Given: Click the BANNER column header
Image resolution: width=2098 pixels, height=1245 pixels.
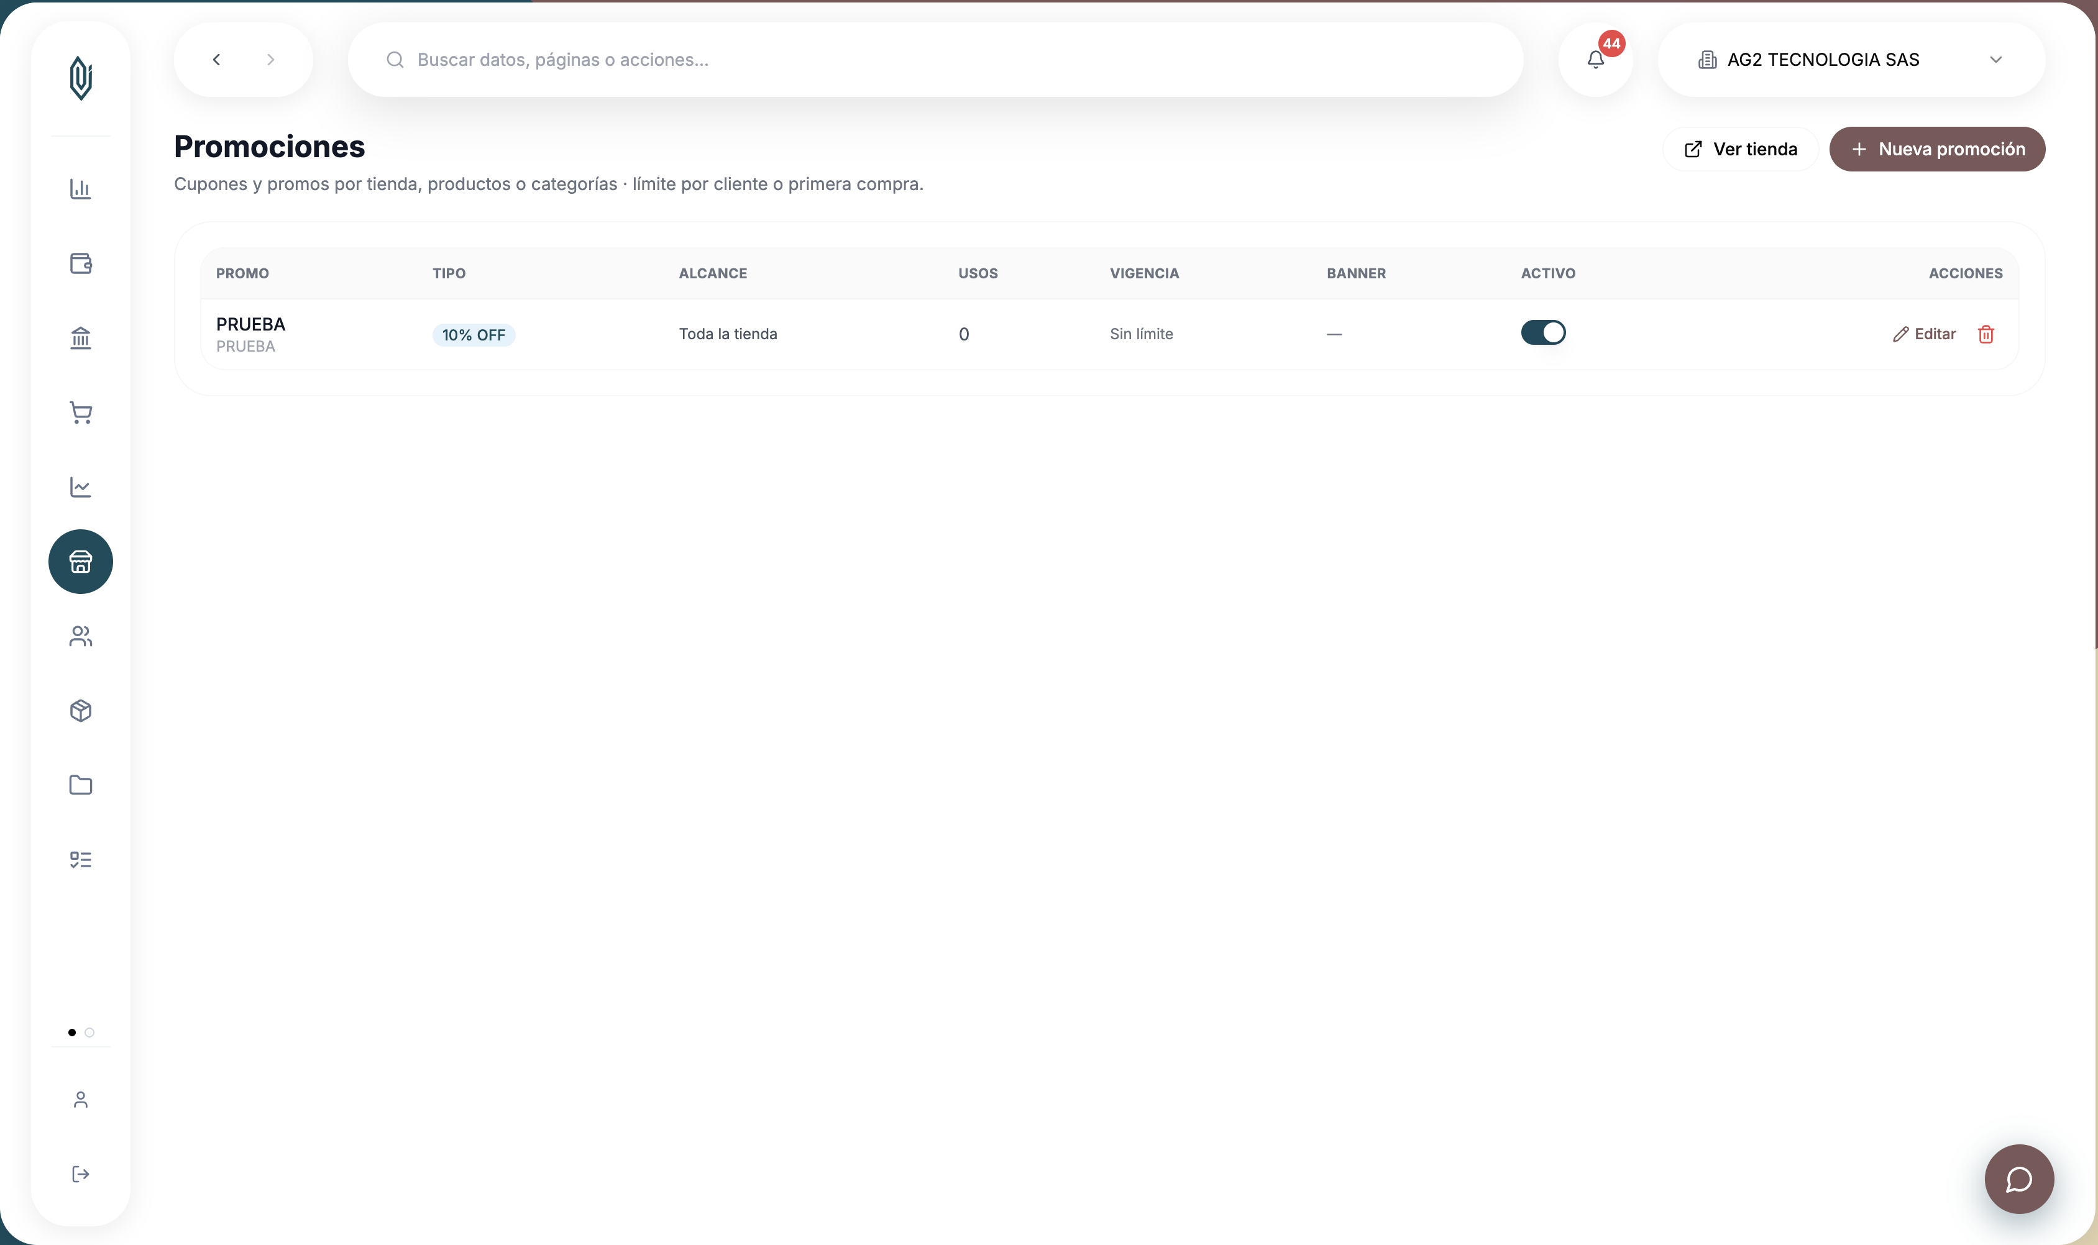Looking at the screenshot, I should (1356, 273).
